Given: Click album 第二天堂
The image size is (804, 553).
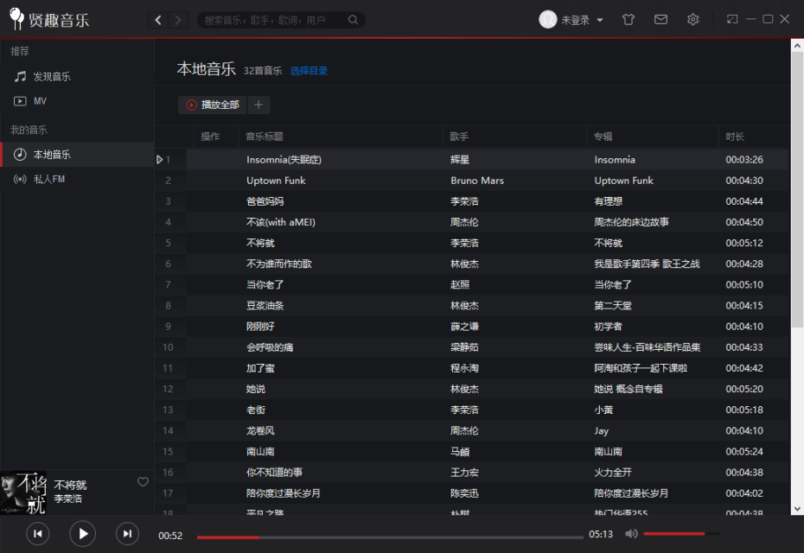Looking at the screenshot, I should pyautogui.click(x=612, y=306).
